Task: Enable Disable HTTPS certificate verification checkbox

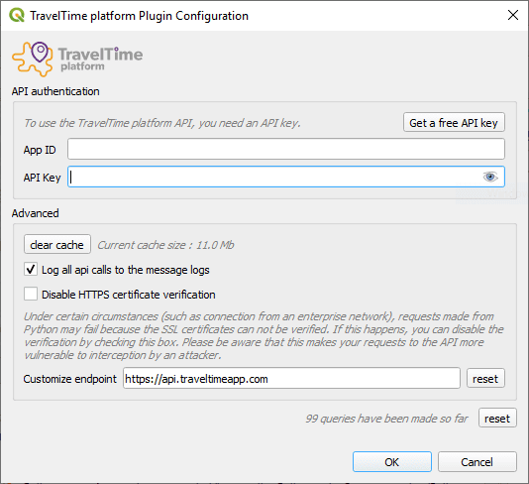Action: click(31, 294)
